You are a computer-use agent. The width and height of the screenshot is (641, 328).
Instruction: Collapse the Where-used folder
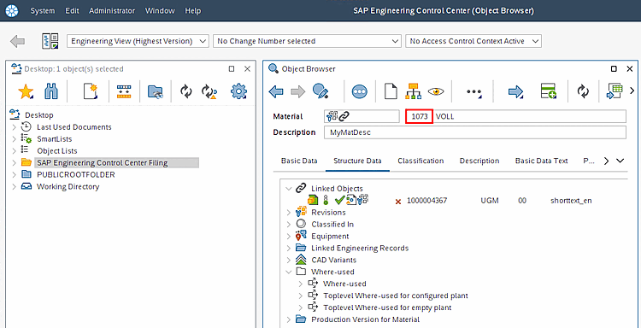(x=289, y=272)
